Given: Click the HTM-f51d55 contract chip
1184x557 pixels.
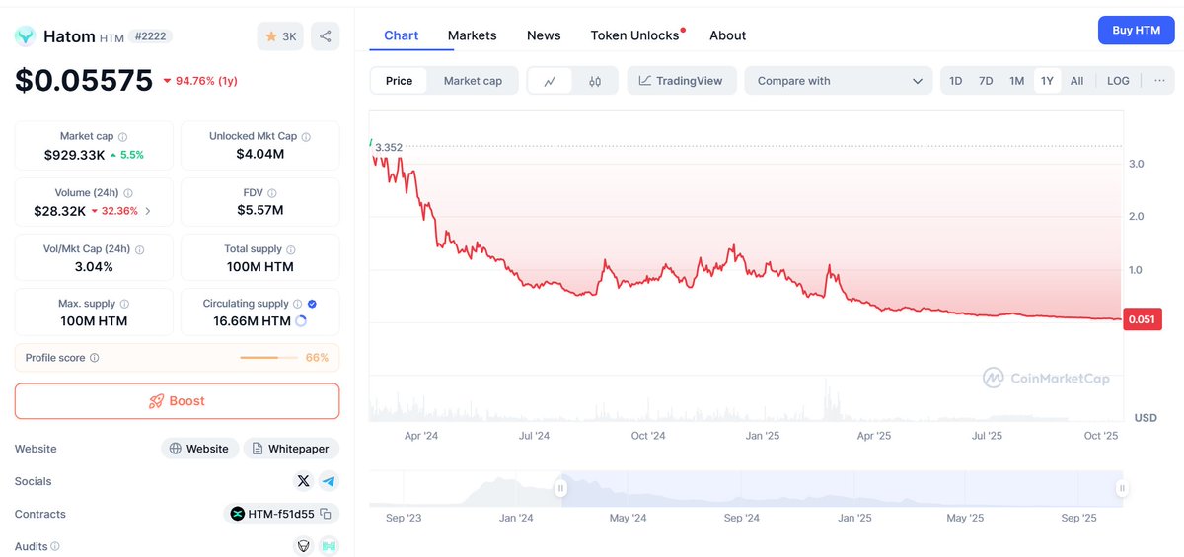Looking at the screenshot, I should tap(281, 514).
